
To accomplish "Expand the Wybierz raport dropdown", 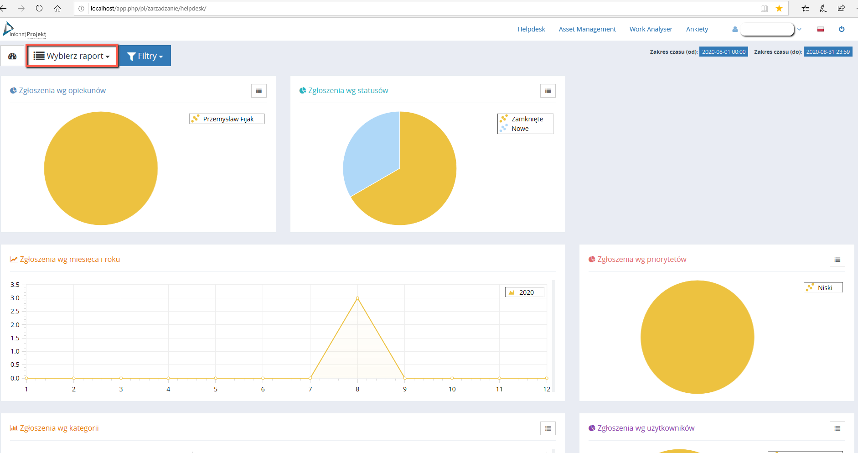I will click(72, 56).
